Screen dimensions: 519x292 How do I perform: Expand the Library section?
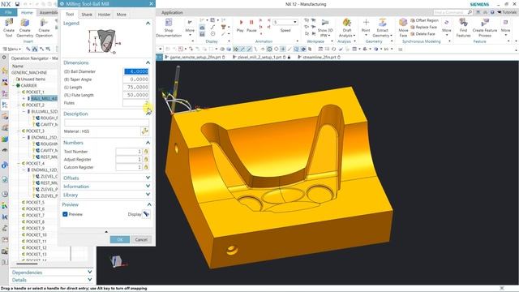pyautogui.click(x=148, y=195)
